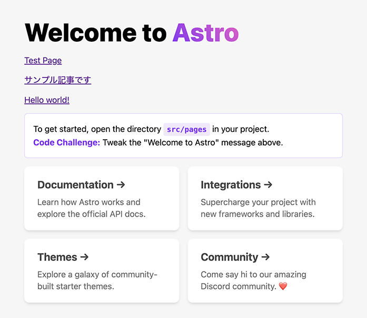Viewport: 367px width, 318px height.
Task: Click the arrow beside Integrations heading
Action: (268, 185)
